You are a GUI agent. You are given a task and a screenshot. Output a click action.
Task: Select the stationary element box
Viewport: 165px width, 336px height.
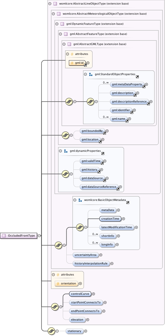74,331
